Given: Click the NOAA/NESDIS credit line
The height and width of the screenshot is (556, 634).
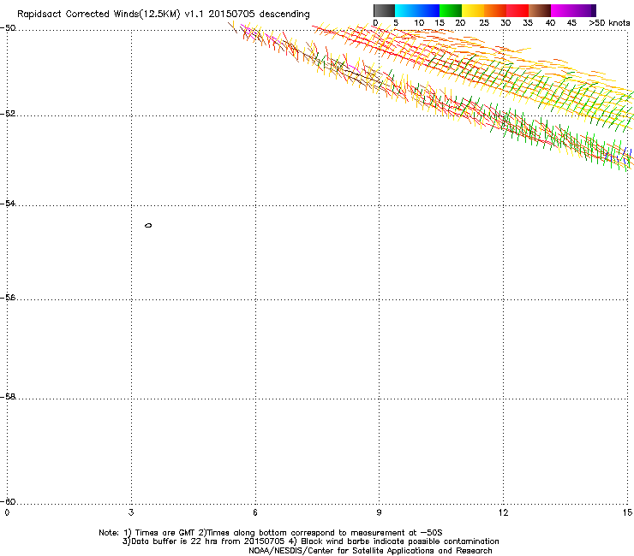Looking at the screenshot, I should click(370, 551).
